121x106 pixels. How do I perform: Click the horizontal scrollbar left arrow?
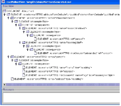coord(4,85)
